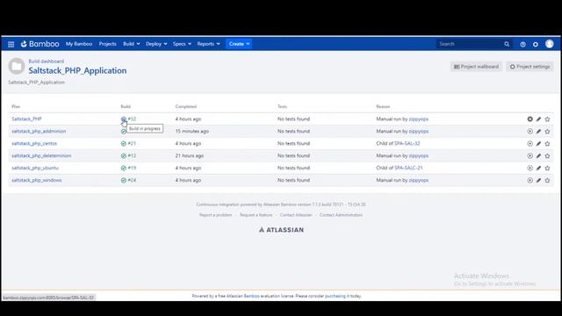This screenshot has width=562, height=316.
Task: Open the Bamboo link in license banner
Action: 252,296
